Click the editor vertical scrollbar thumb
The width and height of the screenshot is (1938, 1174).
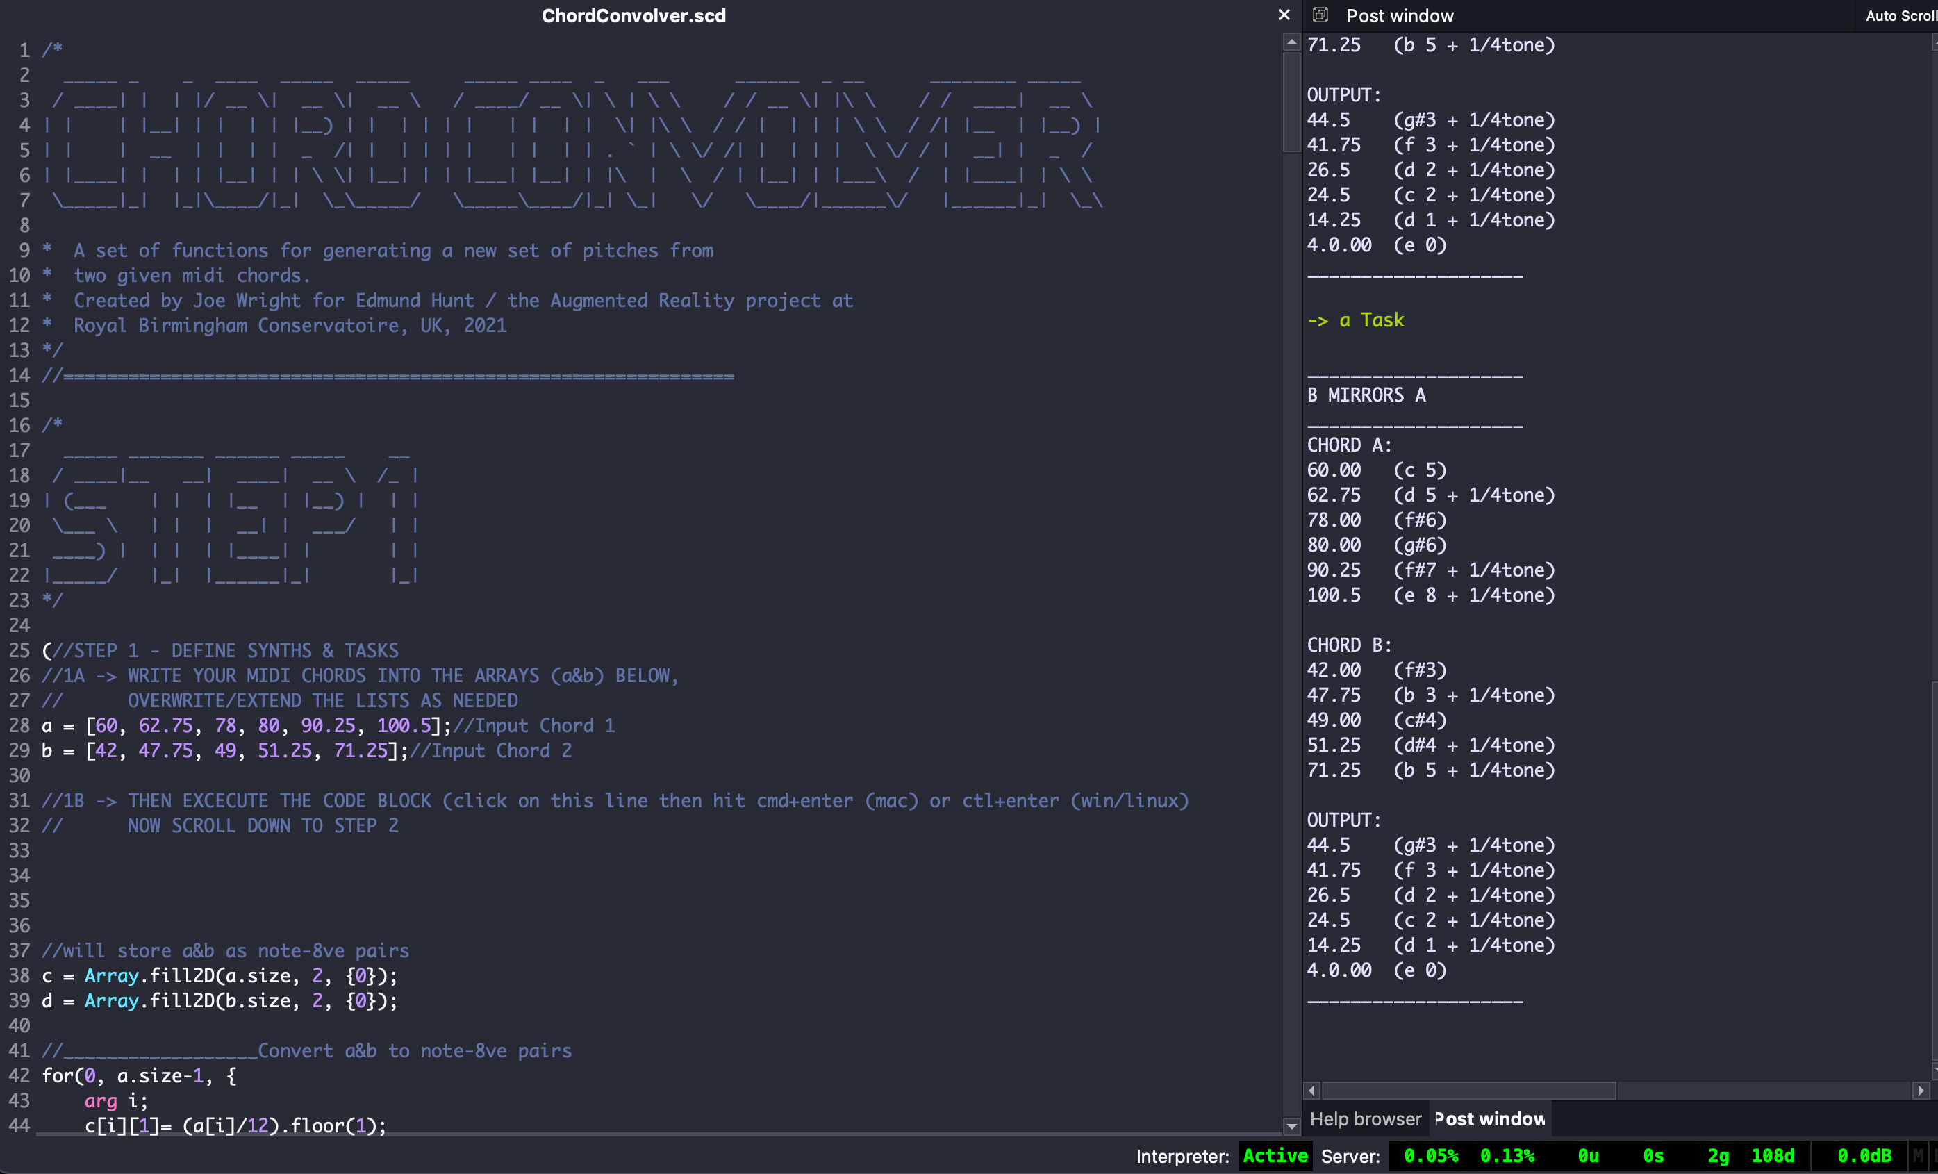[1291, 102]
